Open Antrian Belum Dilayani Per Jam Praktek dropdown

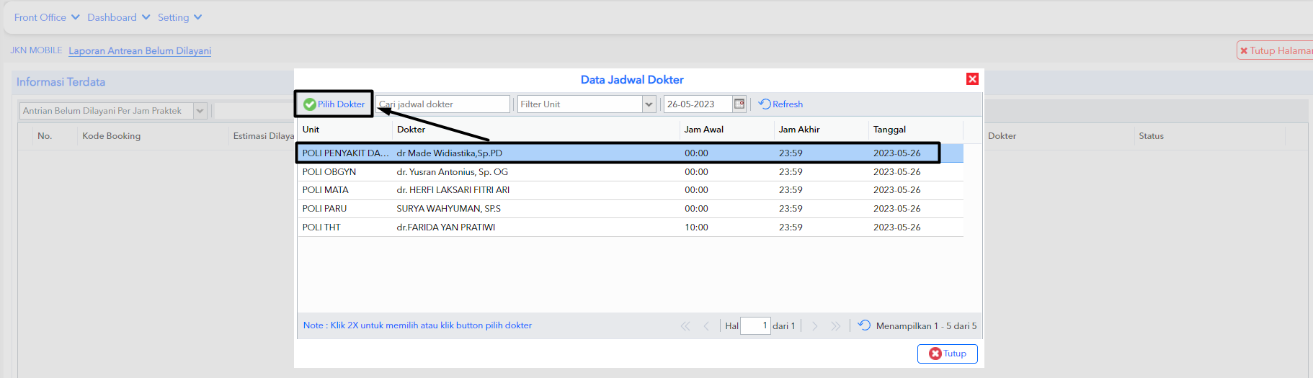tap(200, 111)
